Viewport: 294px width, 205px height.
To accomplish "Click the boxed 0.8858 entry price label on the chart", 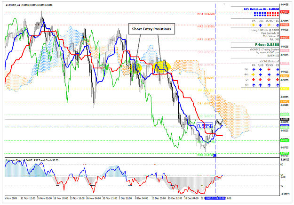I will [205, 126].
